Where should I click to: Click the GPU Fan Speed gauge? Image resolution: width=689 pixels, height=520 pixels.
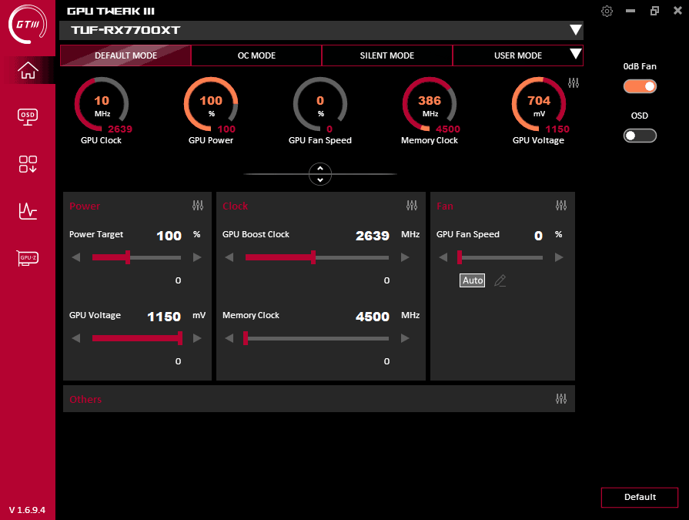pyautogui.click(x=320, y=105)
